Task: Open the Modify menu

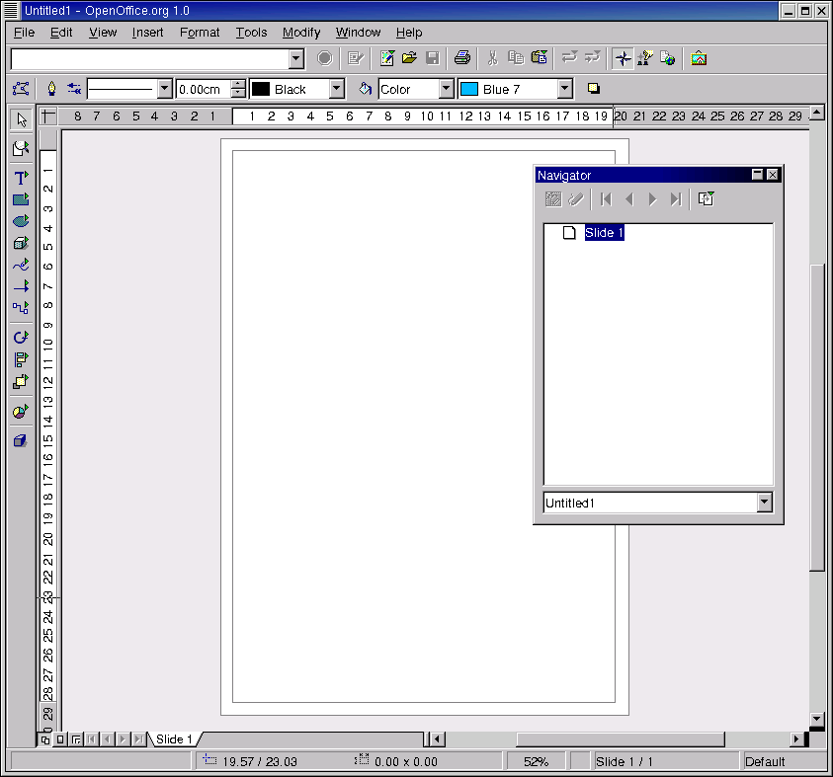Action: click(301, 33)
